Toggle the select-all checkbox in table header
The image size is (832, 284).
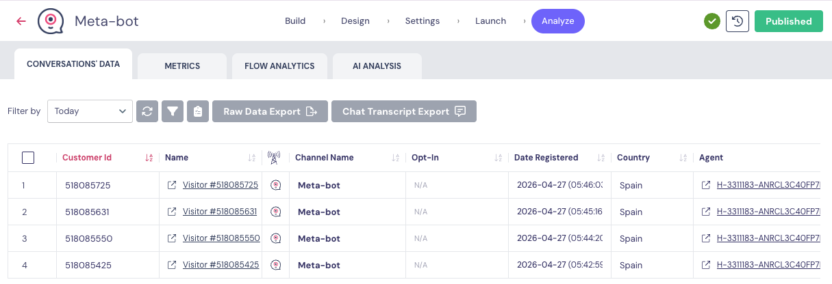(x=28, y=158)
